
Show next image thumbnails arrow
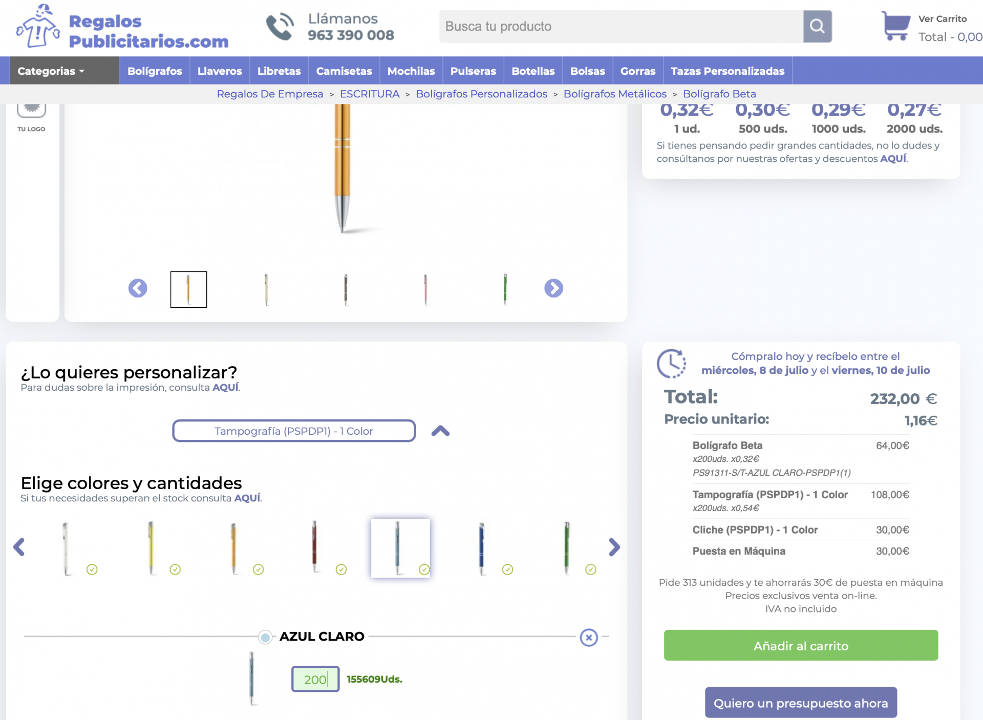(553, 288)
